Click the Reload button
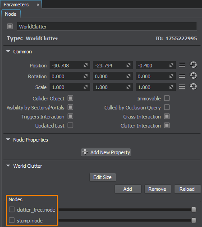Viewport: 202px width, 227px height. 187,189
